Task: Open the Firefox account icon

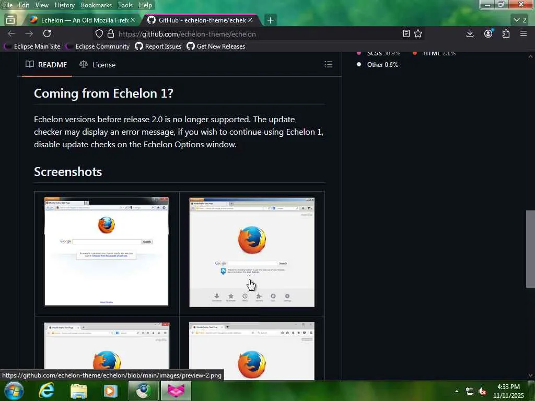Action: click(489, 33)
